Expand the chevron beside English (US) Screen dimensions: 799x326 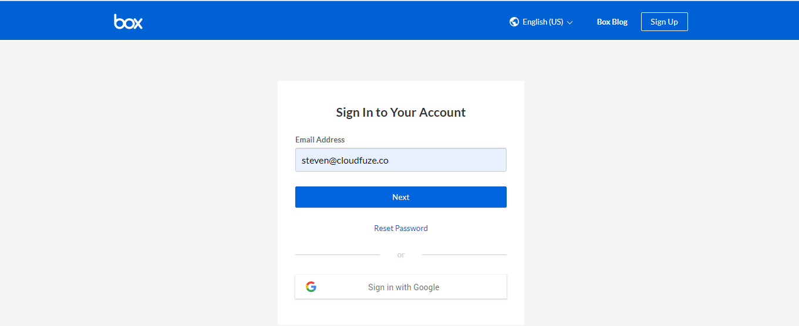click(569, 22)
